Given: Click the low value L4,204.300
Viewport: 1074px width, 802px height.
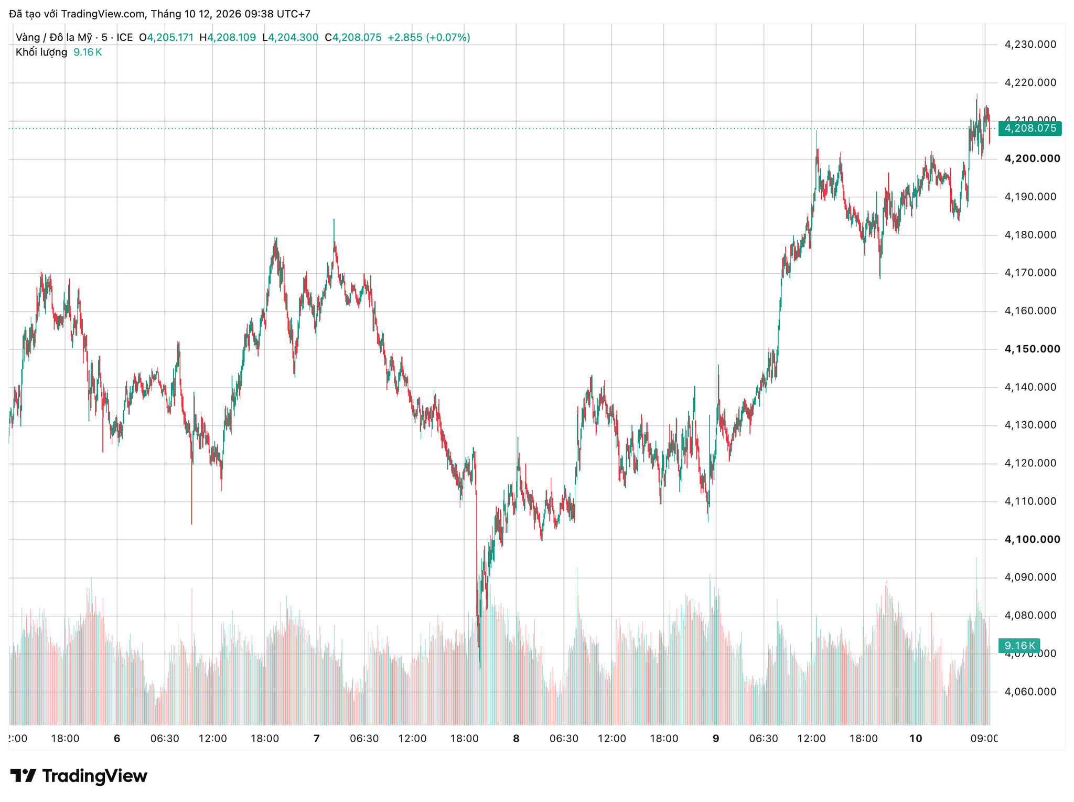Looking at the screenshot, I should [x=290, y=37].
